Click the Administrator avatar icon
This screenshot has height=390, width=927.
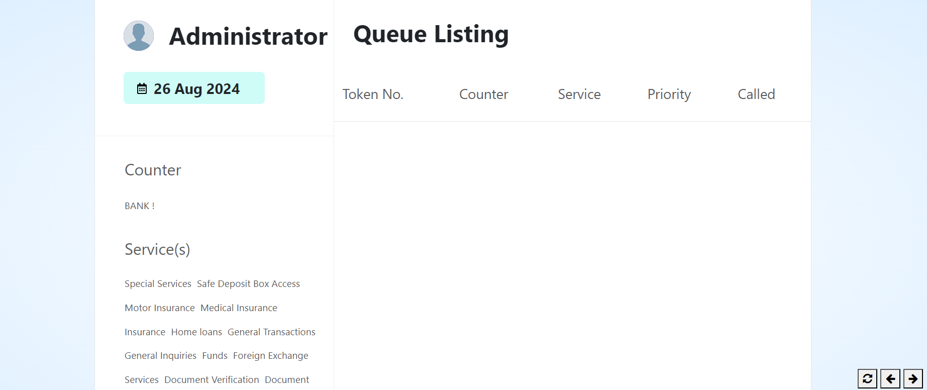[139, 36]
